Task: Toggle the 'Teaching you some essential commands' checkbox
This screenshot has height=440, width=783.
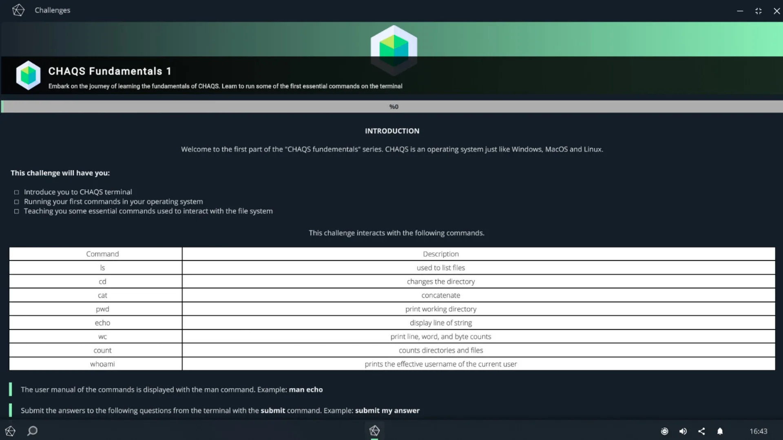Action: pyautogui.click(x=17, y=211)
